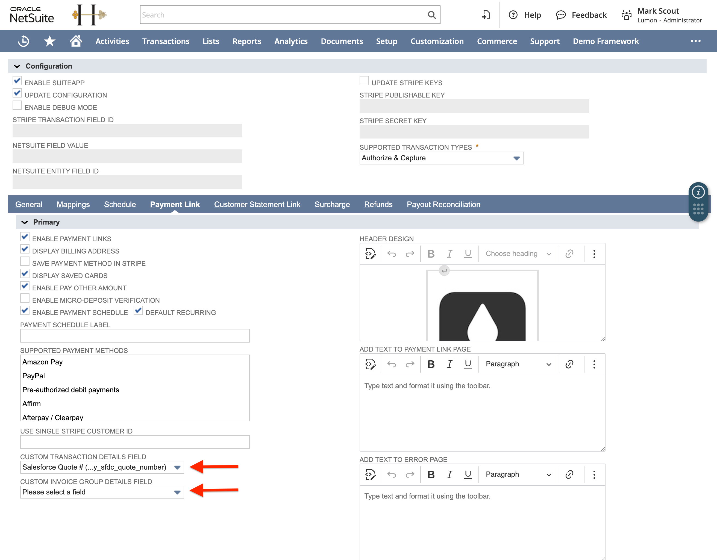Open the Custom Invoice Group Details Field dropdown
717x560 pixels.
tap(177, 492)
